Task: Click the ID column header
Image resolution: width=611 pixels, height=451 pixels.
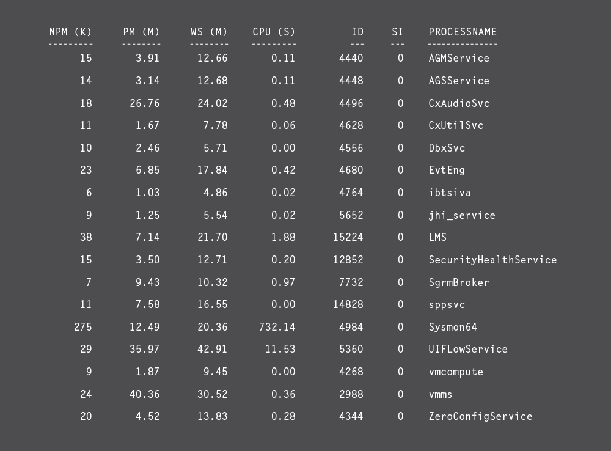Action: (357, 32)
